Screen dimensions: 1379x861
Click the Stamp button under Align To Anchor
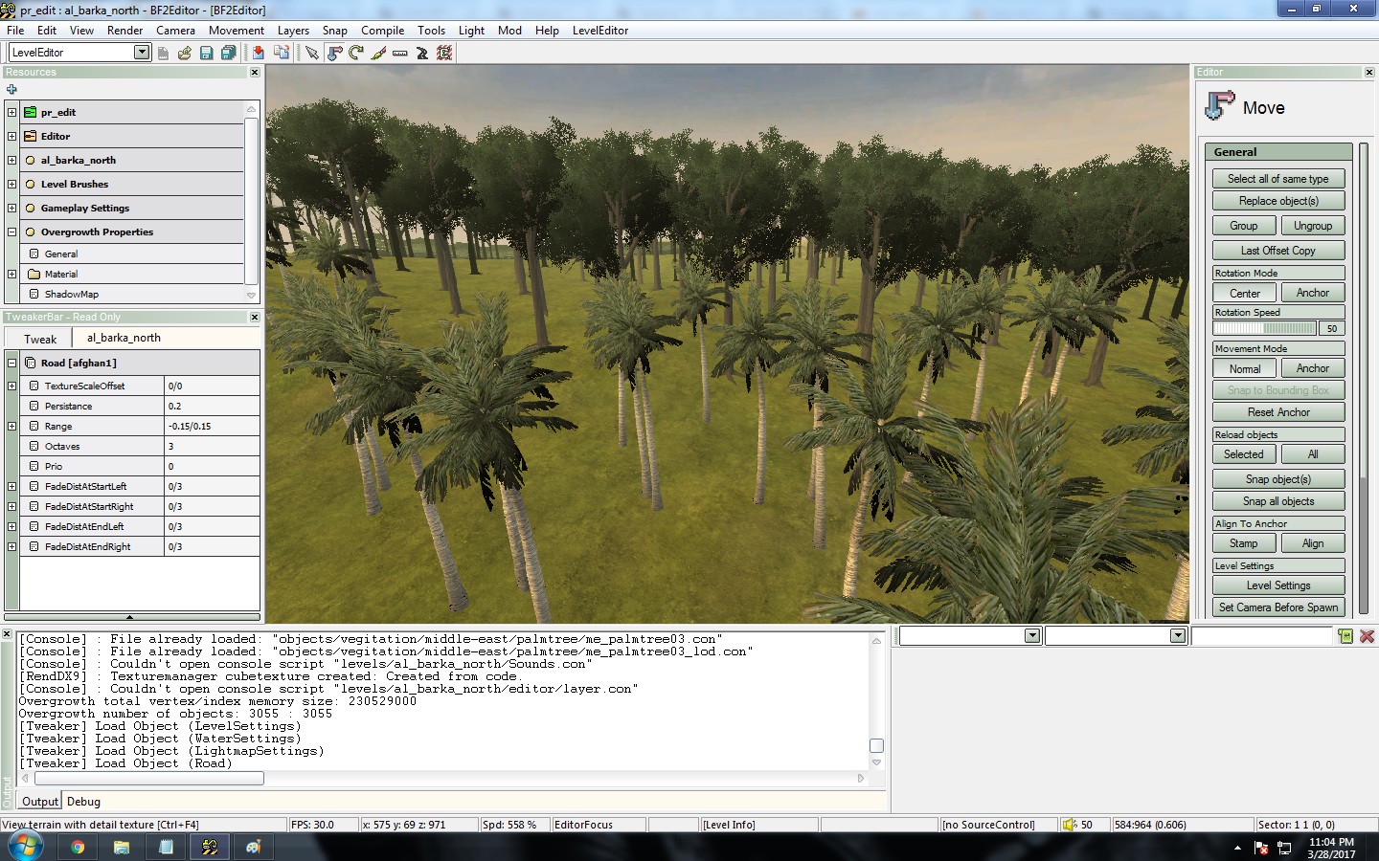coord(1244,543)
